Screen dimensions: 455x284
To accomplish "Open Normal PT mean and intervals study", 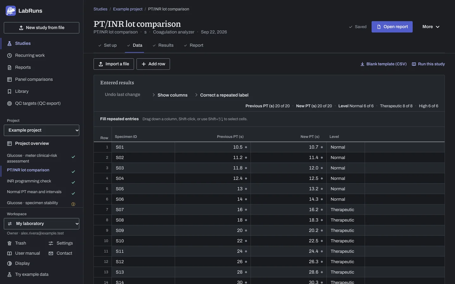I will point(41,192).
